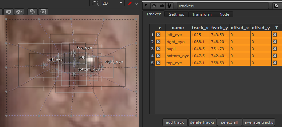The image size is (282, 127).
Task: Click the float panel icon beside Tracker1 name
Action: (276, 6)
